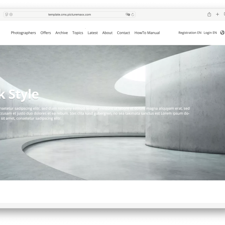Open the Contact page

tap(123, 33)
